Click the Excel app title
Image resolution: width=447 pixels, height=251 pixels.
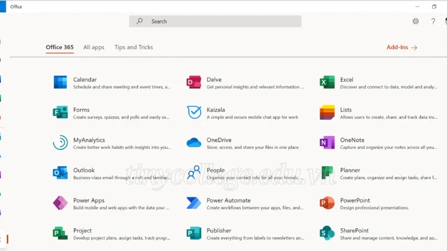(x=346, y=80)
